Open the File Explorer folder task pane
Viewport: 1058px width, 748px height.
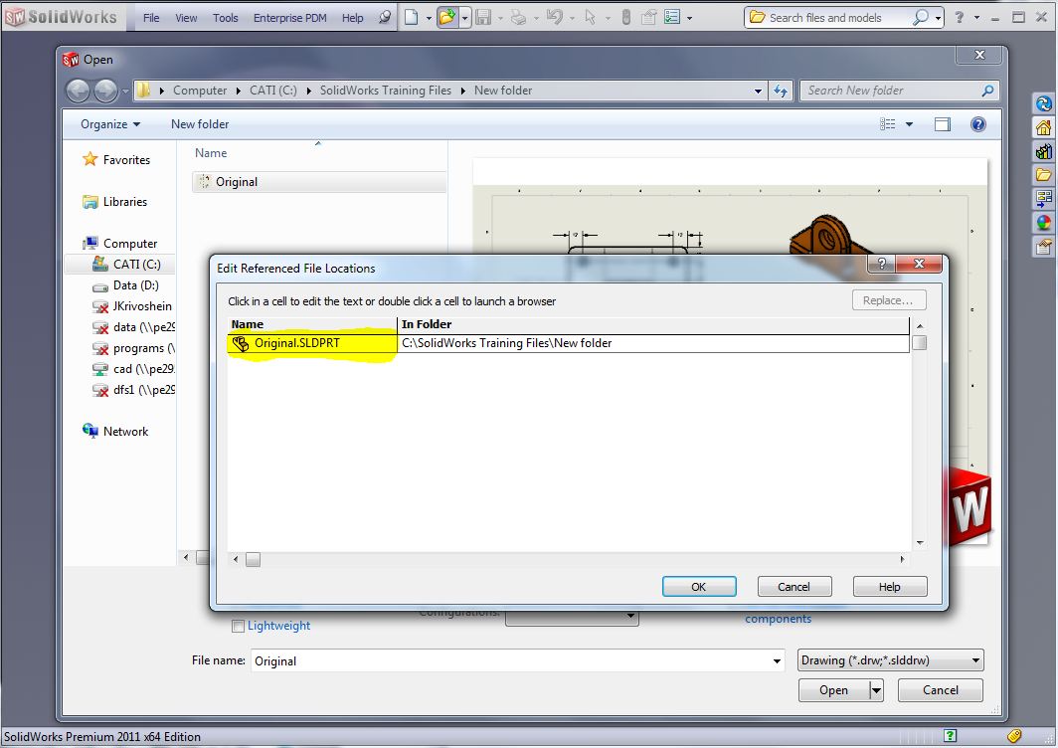(x=1043, y=175)
